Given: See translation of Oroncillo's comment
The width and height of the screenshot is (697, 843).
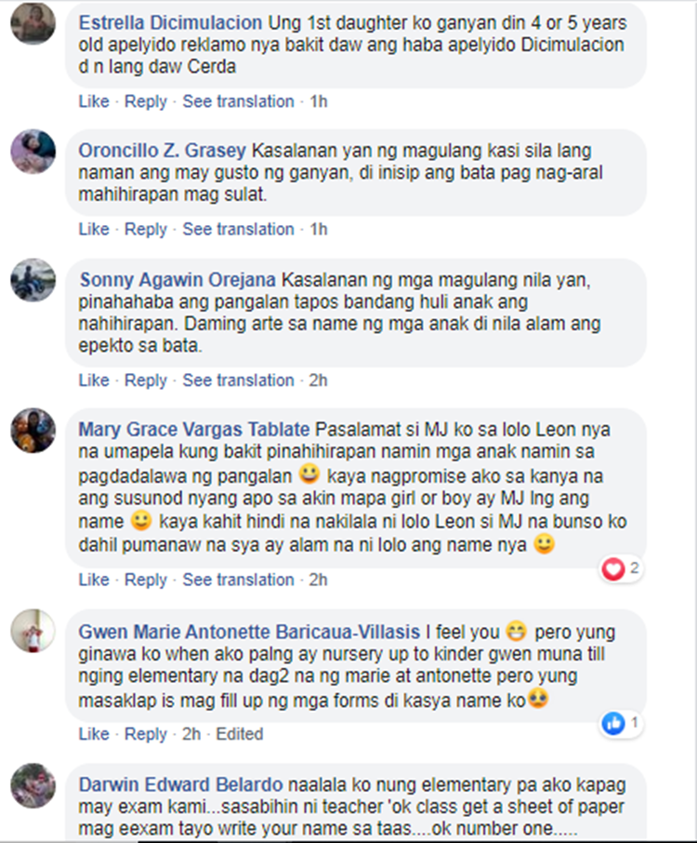Looking at the screenshot, I should 238,229.
